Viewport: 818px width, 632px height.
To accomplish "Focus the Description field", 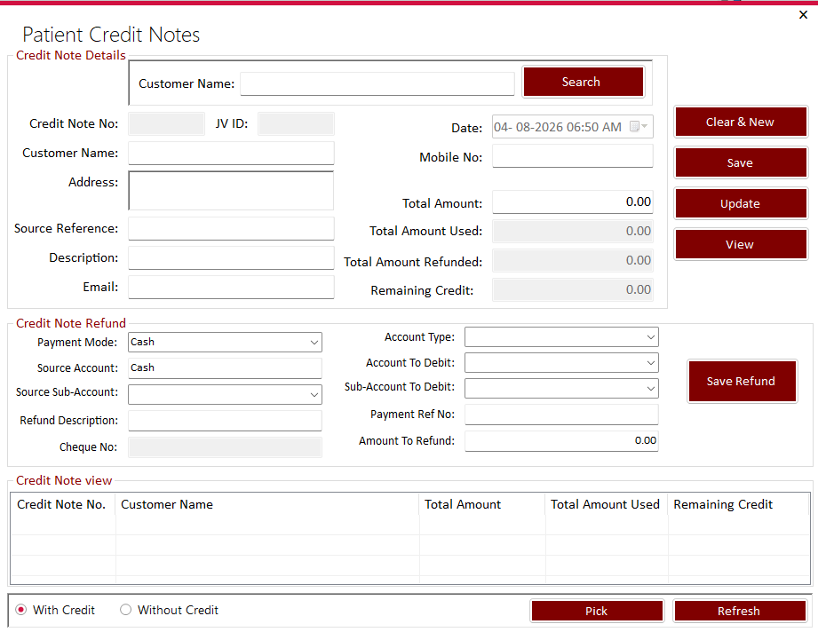I will pyautogui.click(x=231, y=257).
